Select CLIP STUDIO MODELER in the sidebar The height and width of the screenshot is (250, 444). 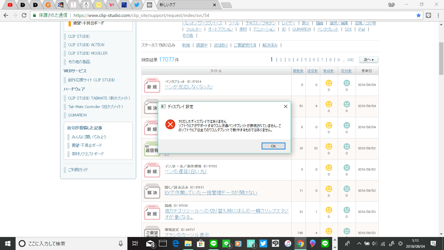(x=88, y=53)
